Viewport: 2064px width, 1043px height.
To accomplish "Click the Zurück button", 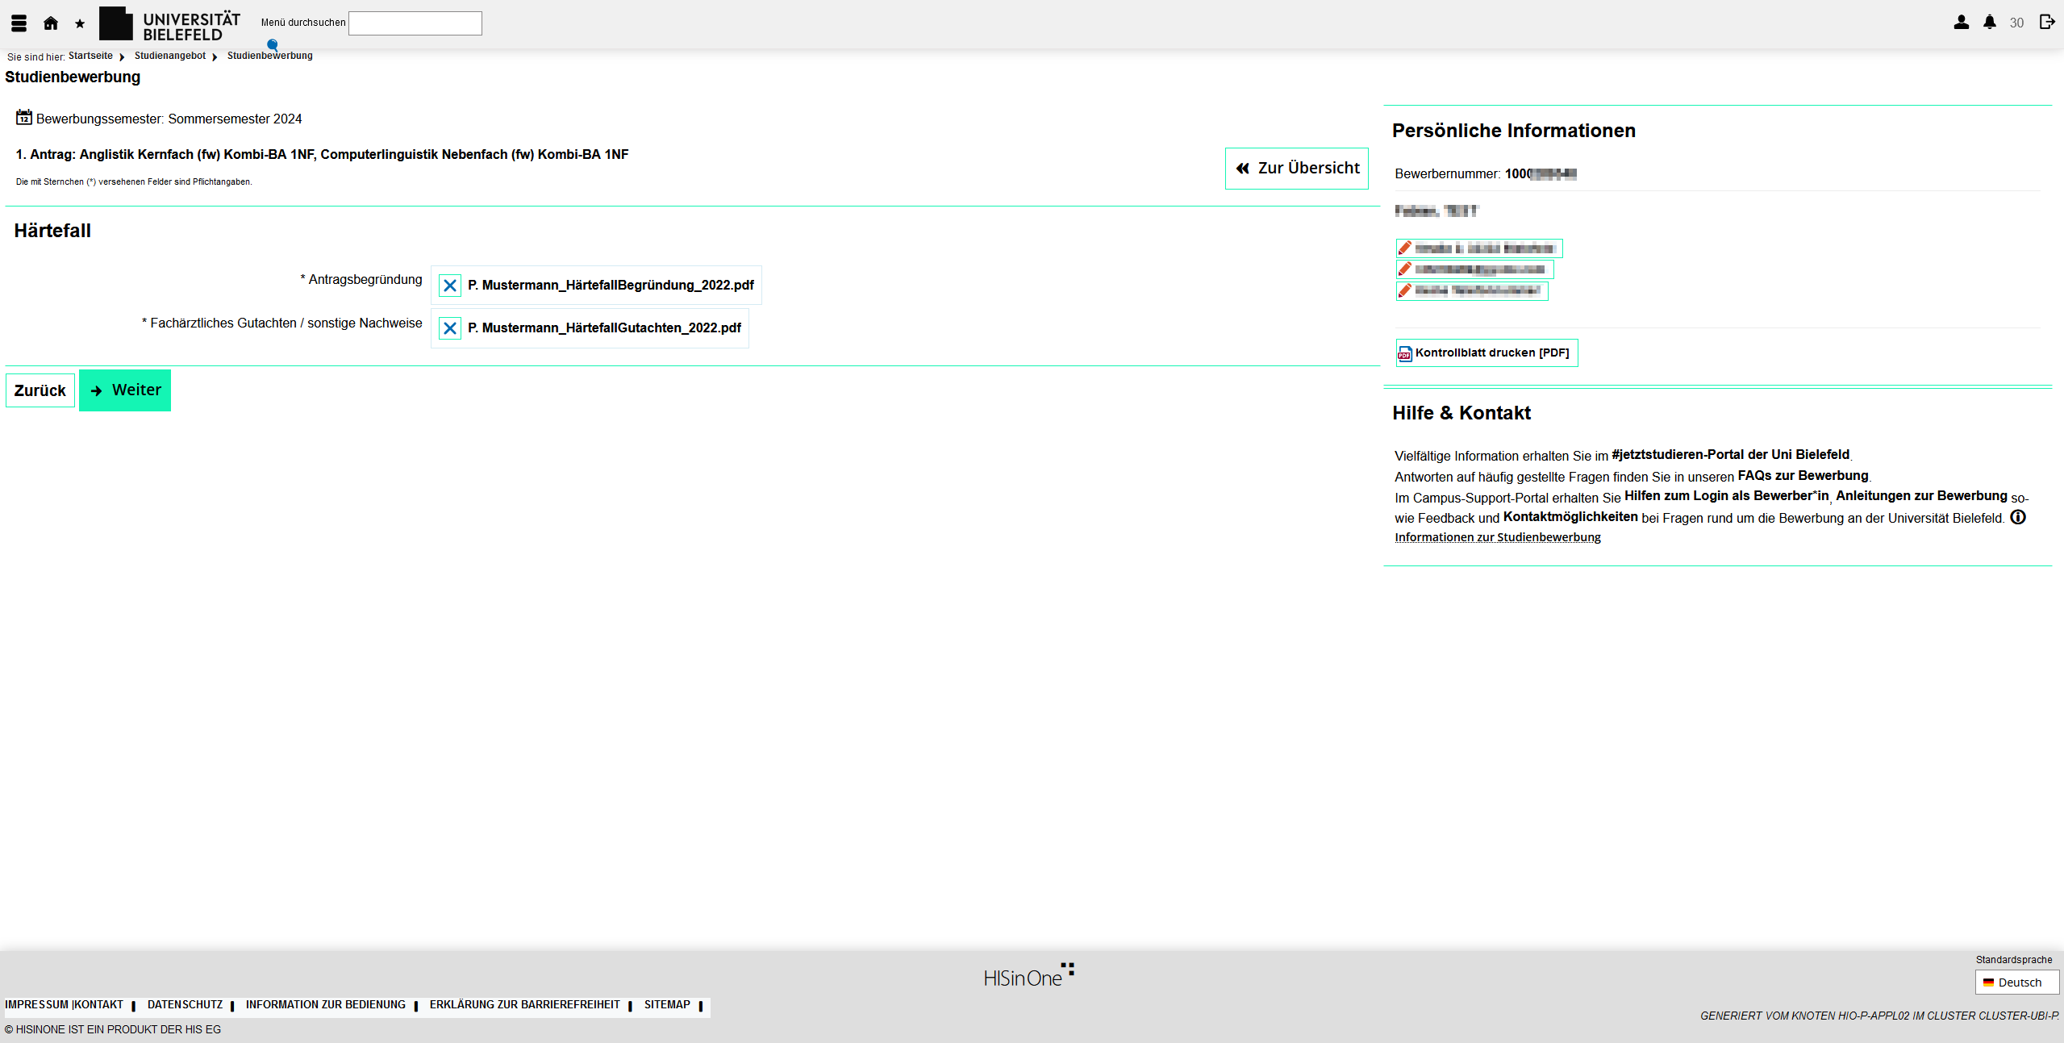I will pos(40,390).
